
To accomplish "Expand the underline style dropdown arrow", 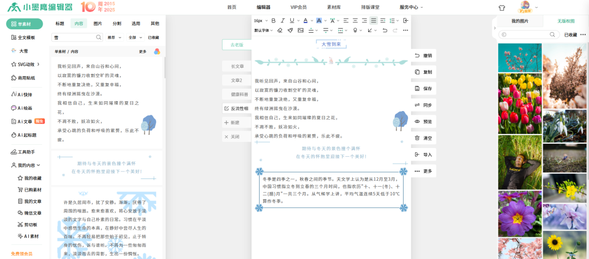I will pos(298,21).
